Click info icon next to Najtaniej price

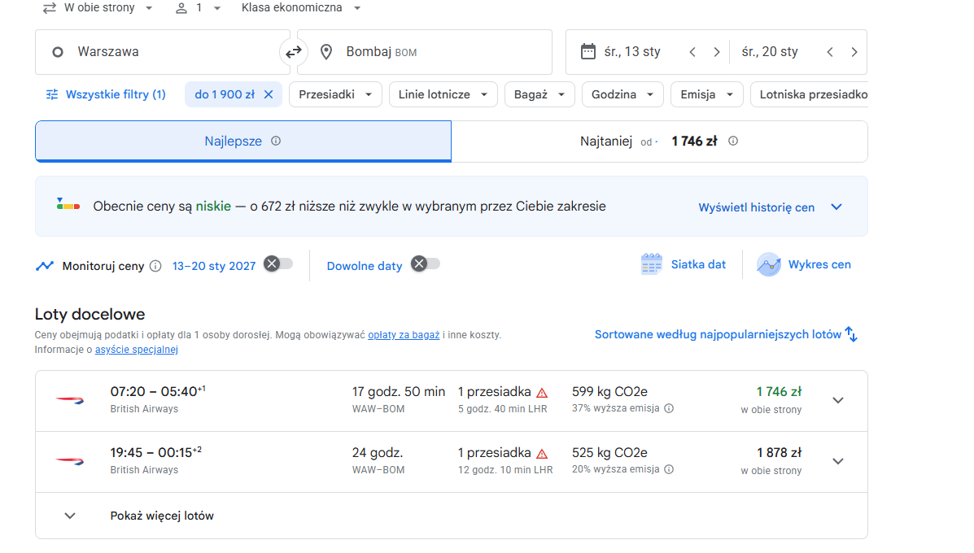pos(733,141)
